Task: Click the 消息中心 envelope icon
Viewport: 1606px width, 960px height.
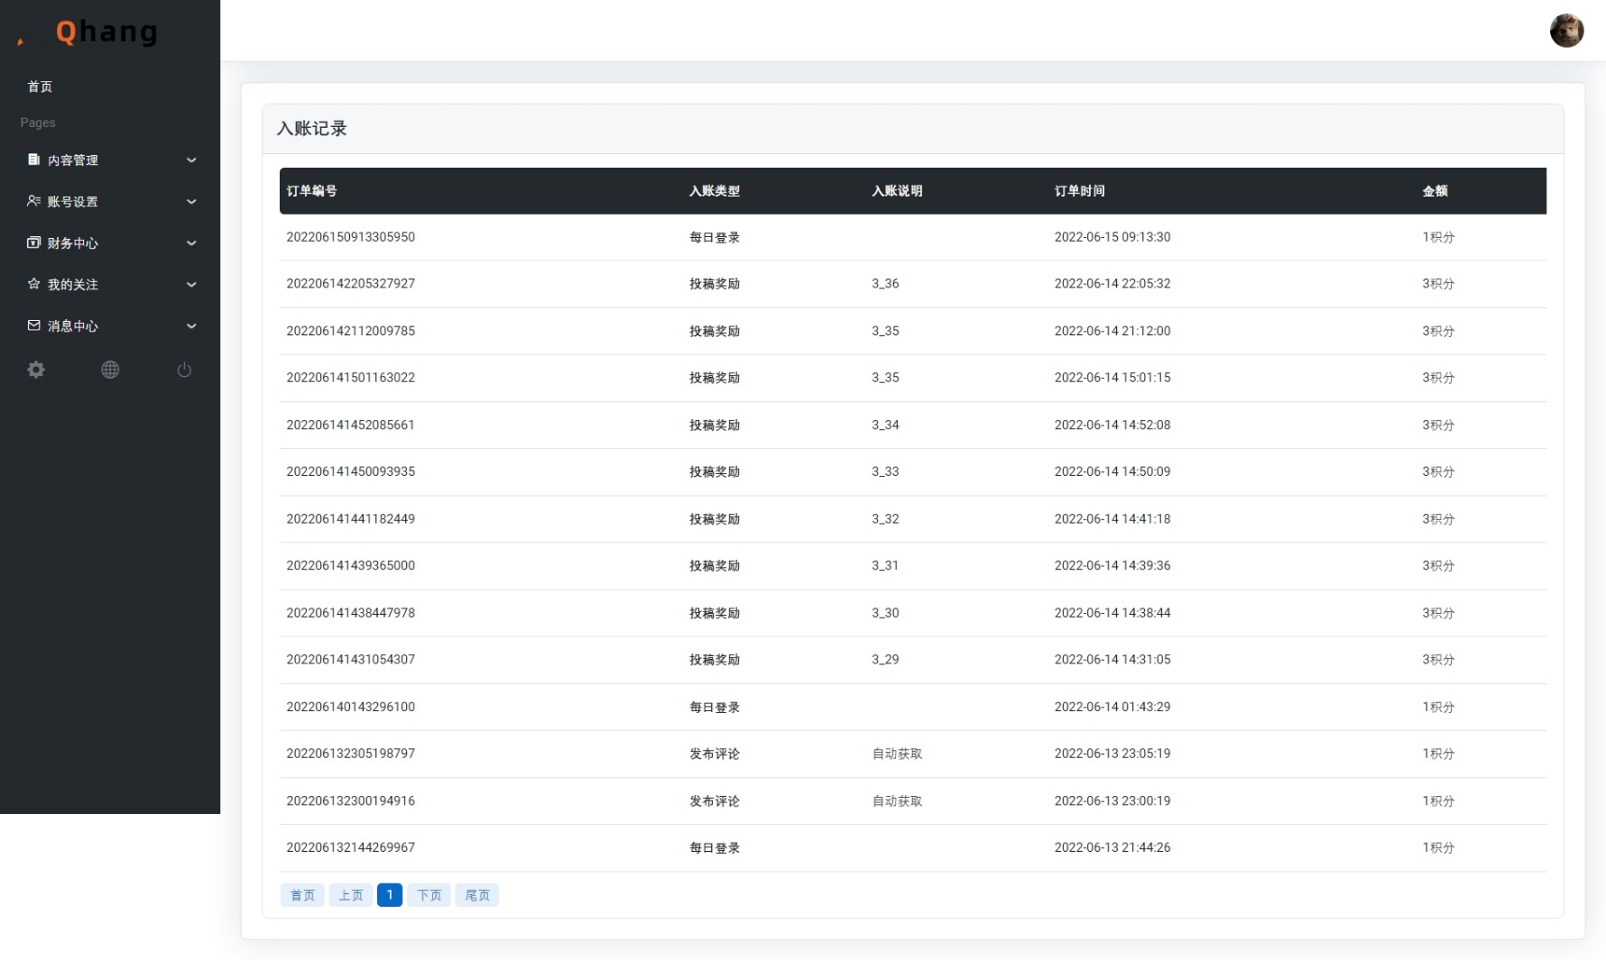Action: click(33, 325)
